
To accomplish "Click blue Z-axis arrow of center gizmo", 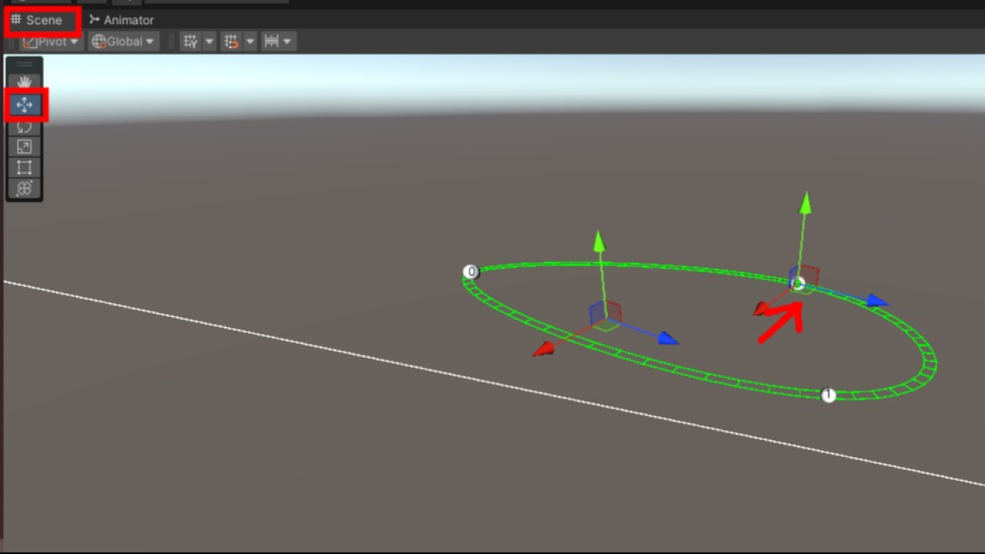I will click(x=668, y=338).
